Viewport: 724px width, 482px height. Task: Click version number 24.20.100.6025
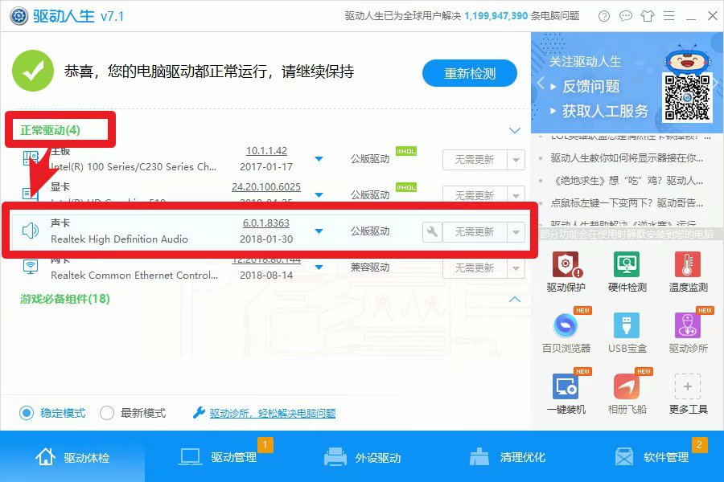pos(266,187)
